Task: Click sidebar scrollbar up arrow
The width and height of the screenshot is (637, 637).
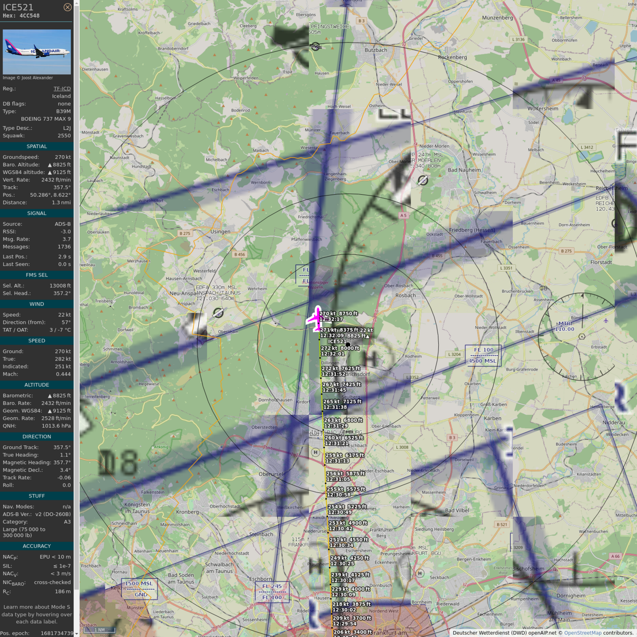Action: click(77, 3)
